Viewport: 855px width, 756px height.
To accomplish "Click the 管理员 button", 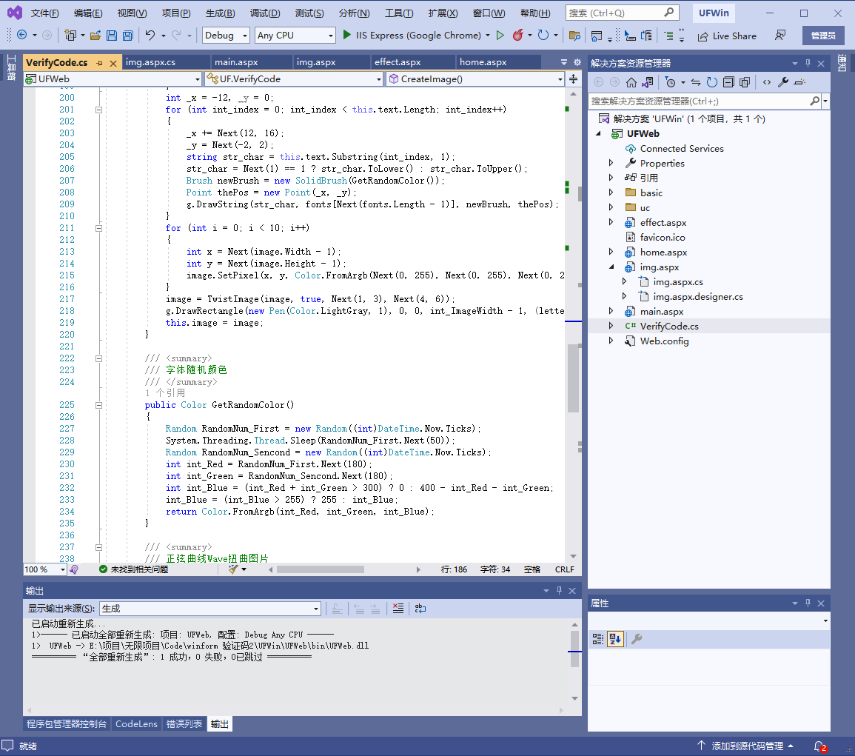I will 823,36.
